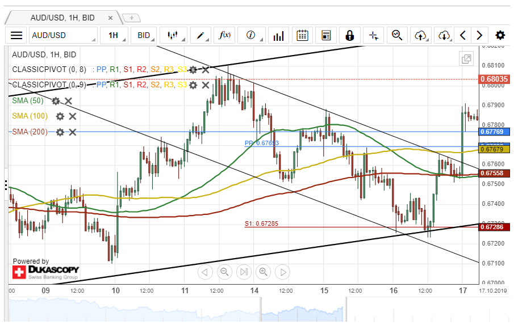Go to previous with left chevron

pos(463,35)
